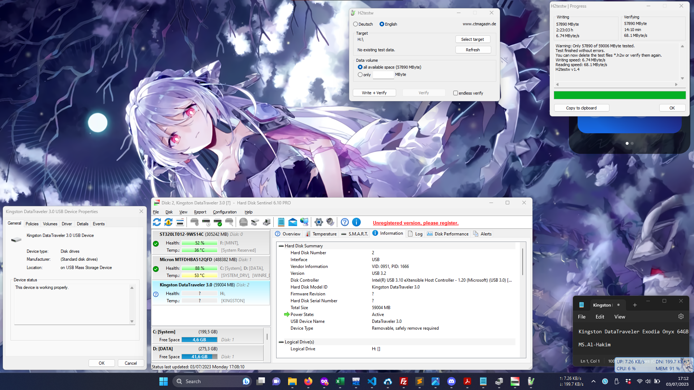694x390 pixels.
Task: Click the globe and monitor icon in Hard Disk Sentinel
Action: point(304,222)
